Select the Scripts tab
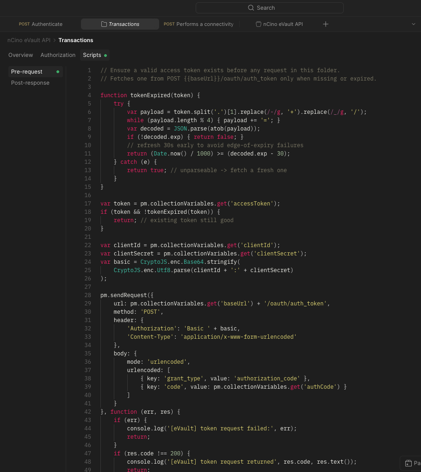421x472 pixels. tap(95, 55)
